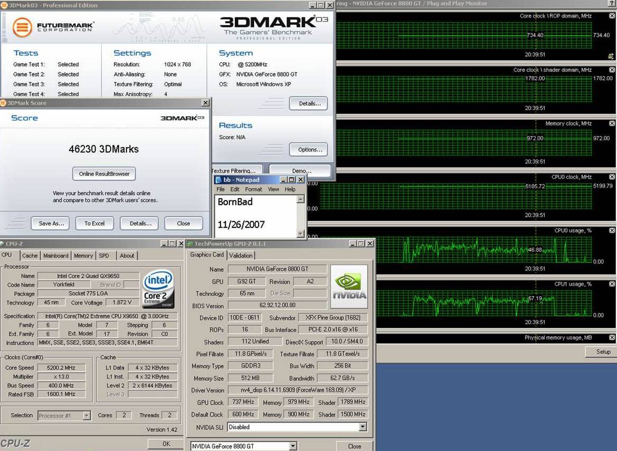The height and width of the screenshot is (451, 617).
Task: Click the Notepad text area
Action: point(256,216)
